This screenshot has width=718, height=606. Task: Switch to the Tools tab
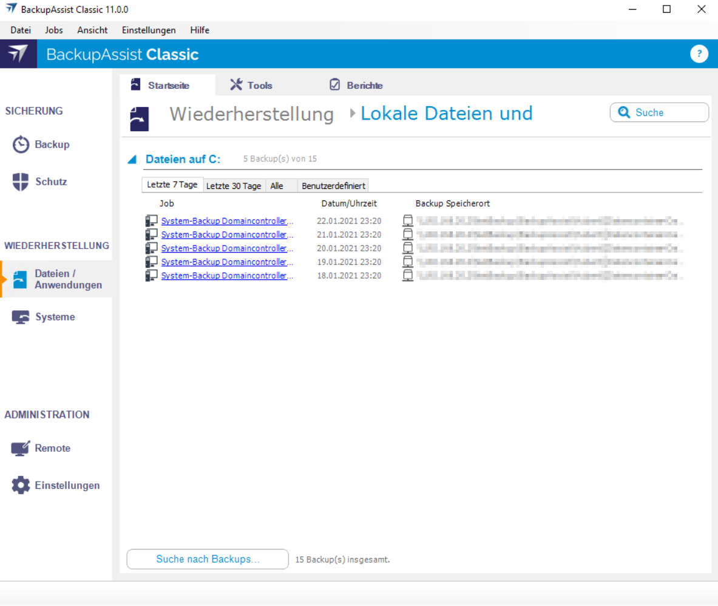pos(251,85)
